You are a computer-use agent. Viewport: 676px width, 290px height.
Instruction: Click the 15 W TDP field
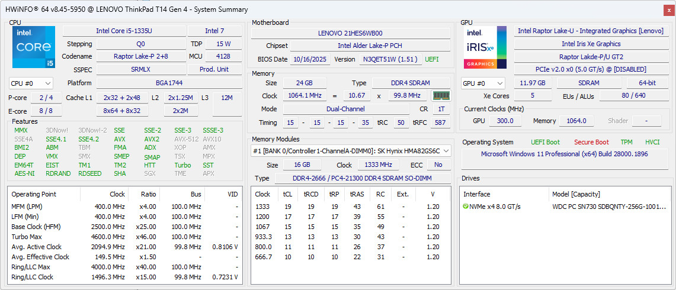(x=223, y=44)
